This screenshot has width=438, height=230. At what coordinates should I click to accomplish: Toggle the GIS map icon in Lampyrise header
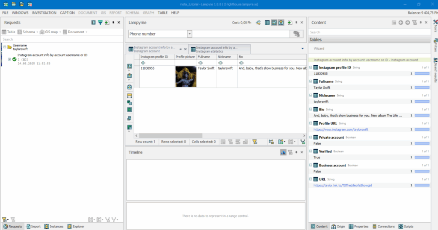pyautogui.click(x=281, y=23)
